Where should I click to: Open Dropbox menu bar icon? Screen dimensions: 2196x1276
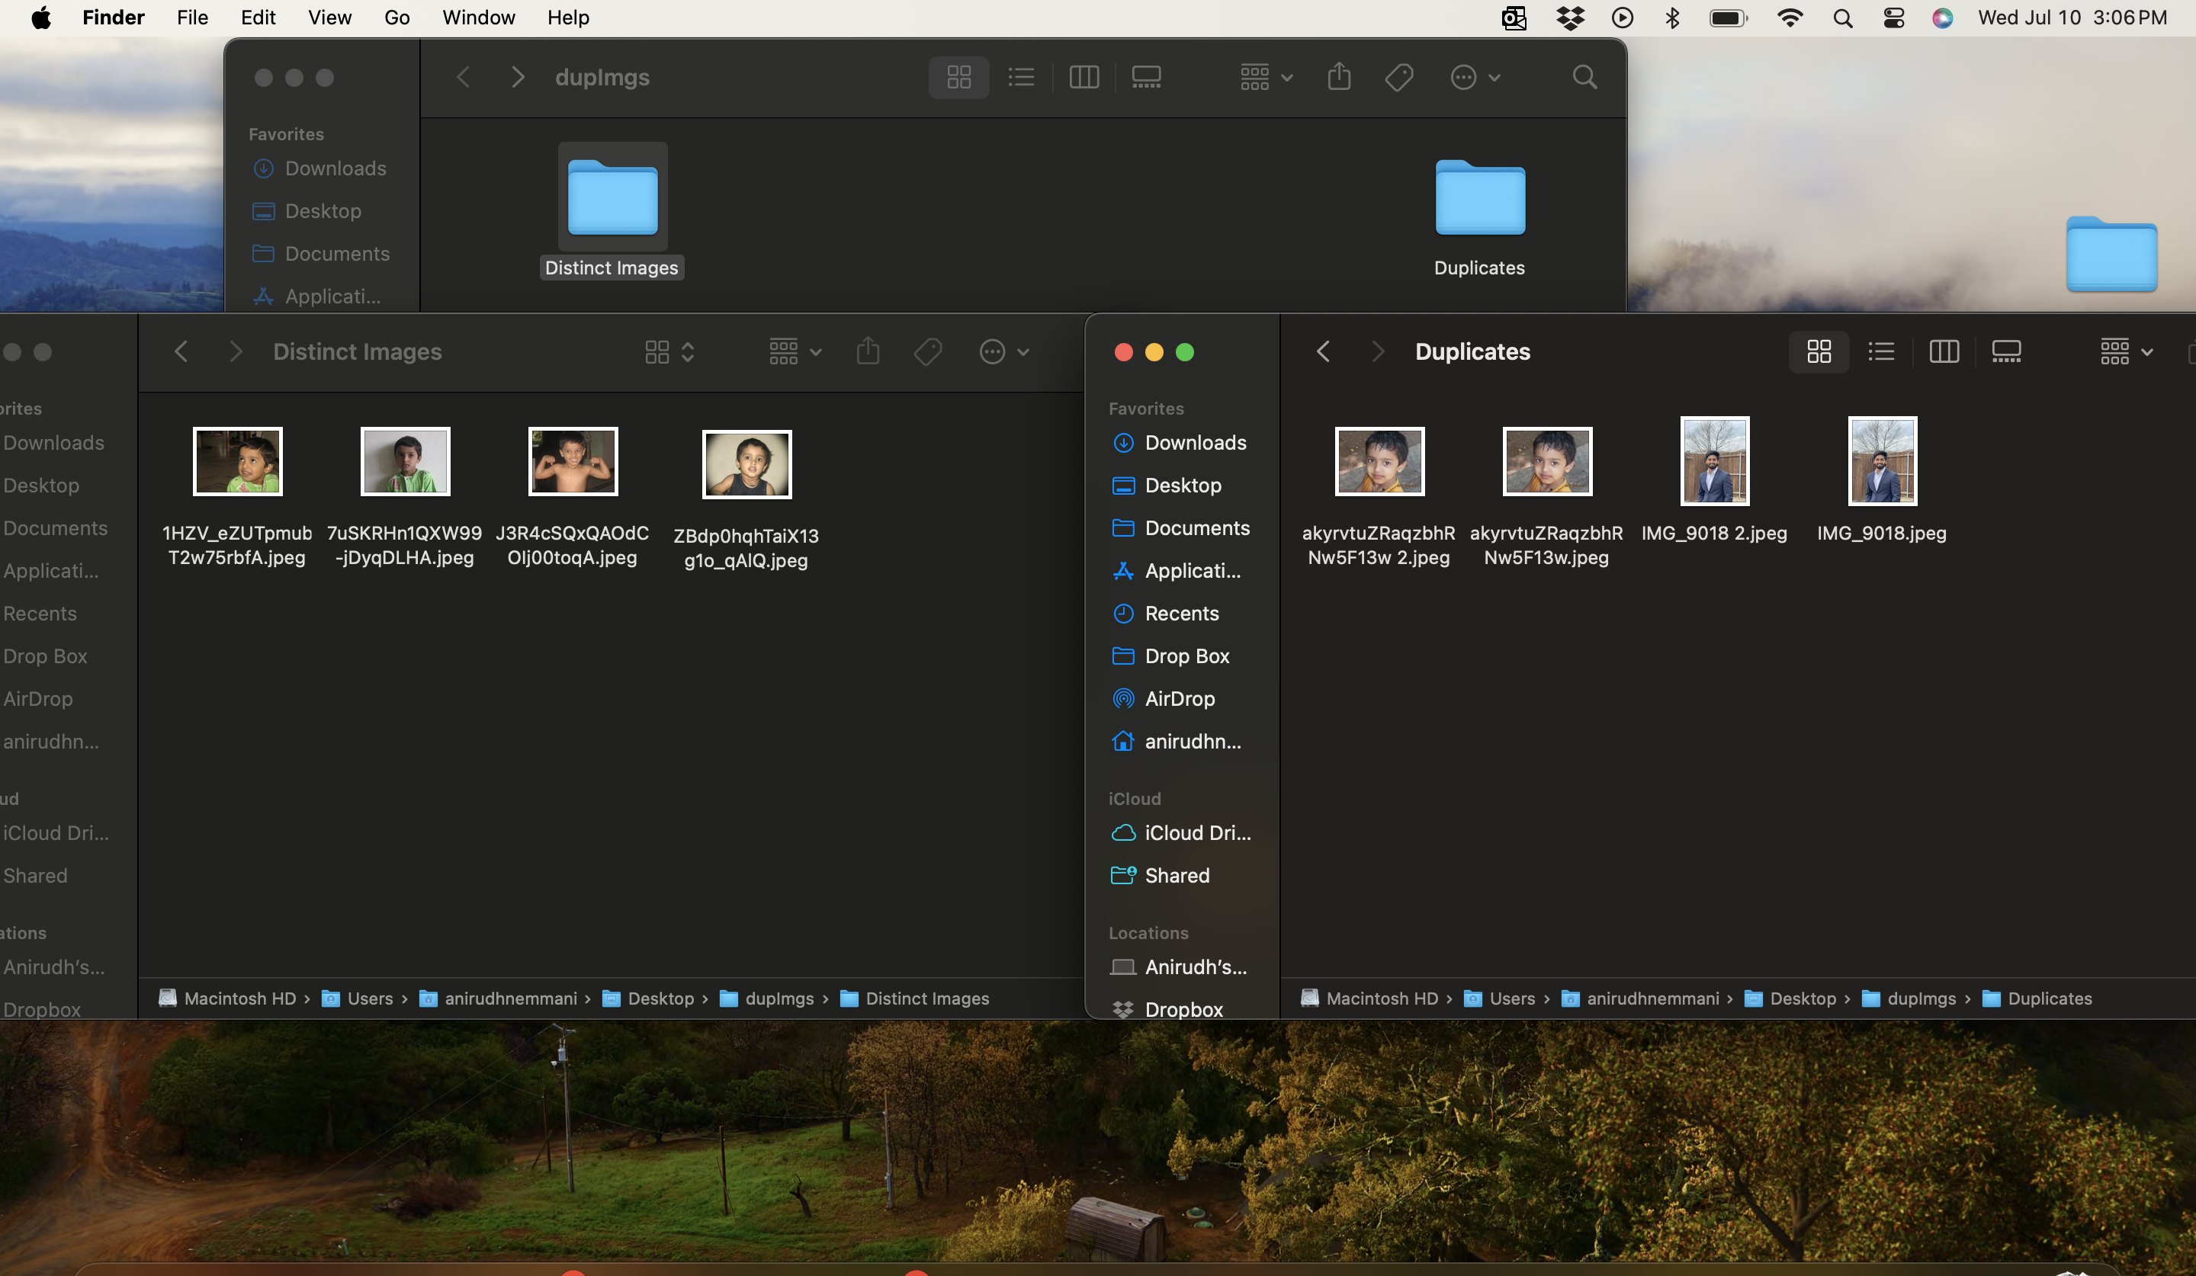(x=1569, y=18)
